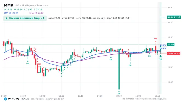Image resolution: width=182 pixels, height=102 pixels.
Task: Click the EMA 40 23.03 legend entry
Action: pos(36,13)
